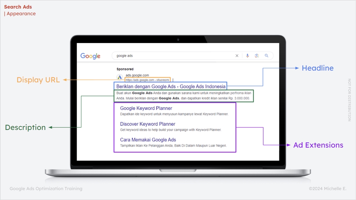Open the three-dot menu beside the ad URL
The image size is (356, 200).
[x=173, y=80]
